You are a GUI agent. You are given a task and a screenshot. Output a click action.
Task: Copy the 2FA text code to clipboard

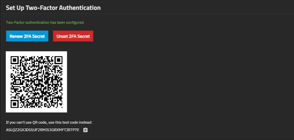(85, 130)
